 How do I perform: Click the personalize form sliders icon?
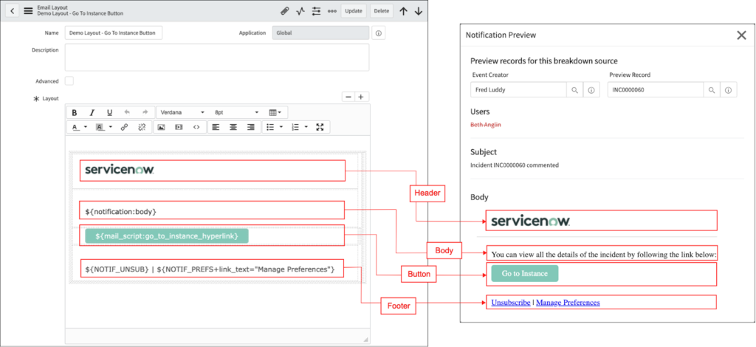(316, 11)
